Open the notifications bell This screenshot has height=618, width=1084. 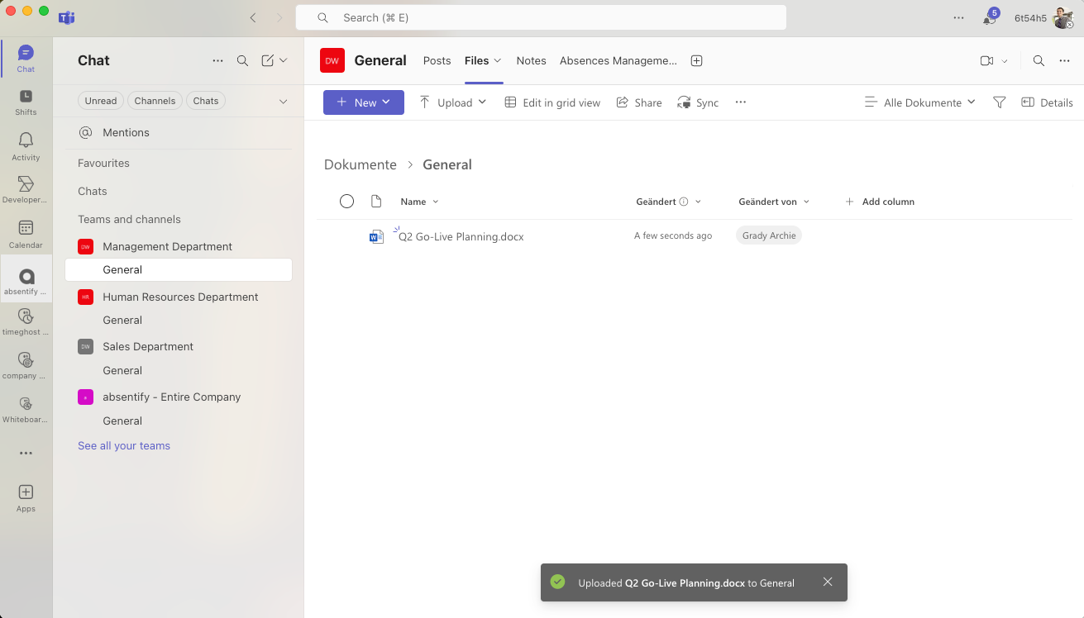[x=989, y=17]
